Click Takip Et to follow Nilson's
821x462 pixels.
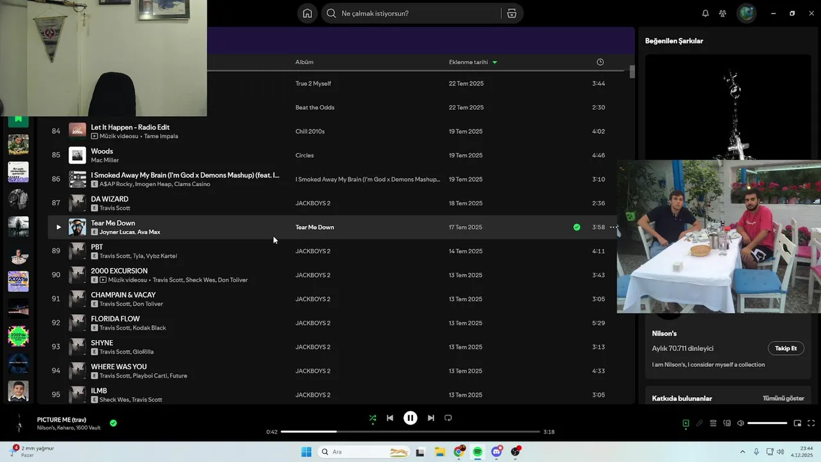(786, 348)
